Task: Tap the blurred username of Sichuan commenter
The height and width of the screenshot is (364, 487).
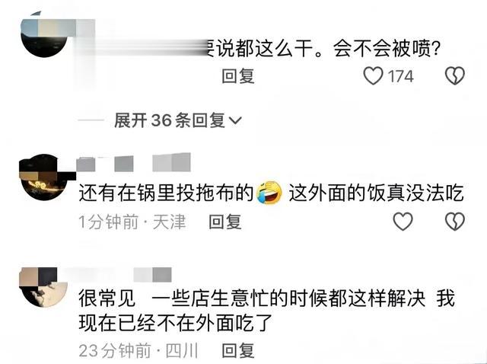Action: tap(124, 274)
